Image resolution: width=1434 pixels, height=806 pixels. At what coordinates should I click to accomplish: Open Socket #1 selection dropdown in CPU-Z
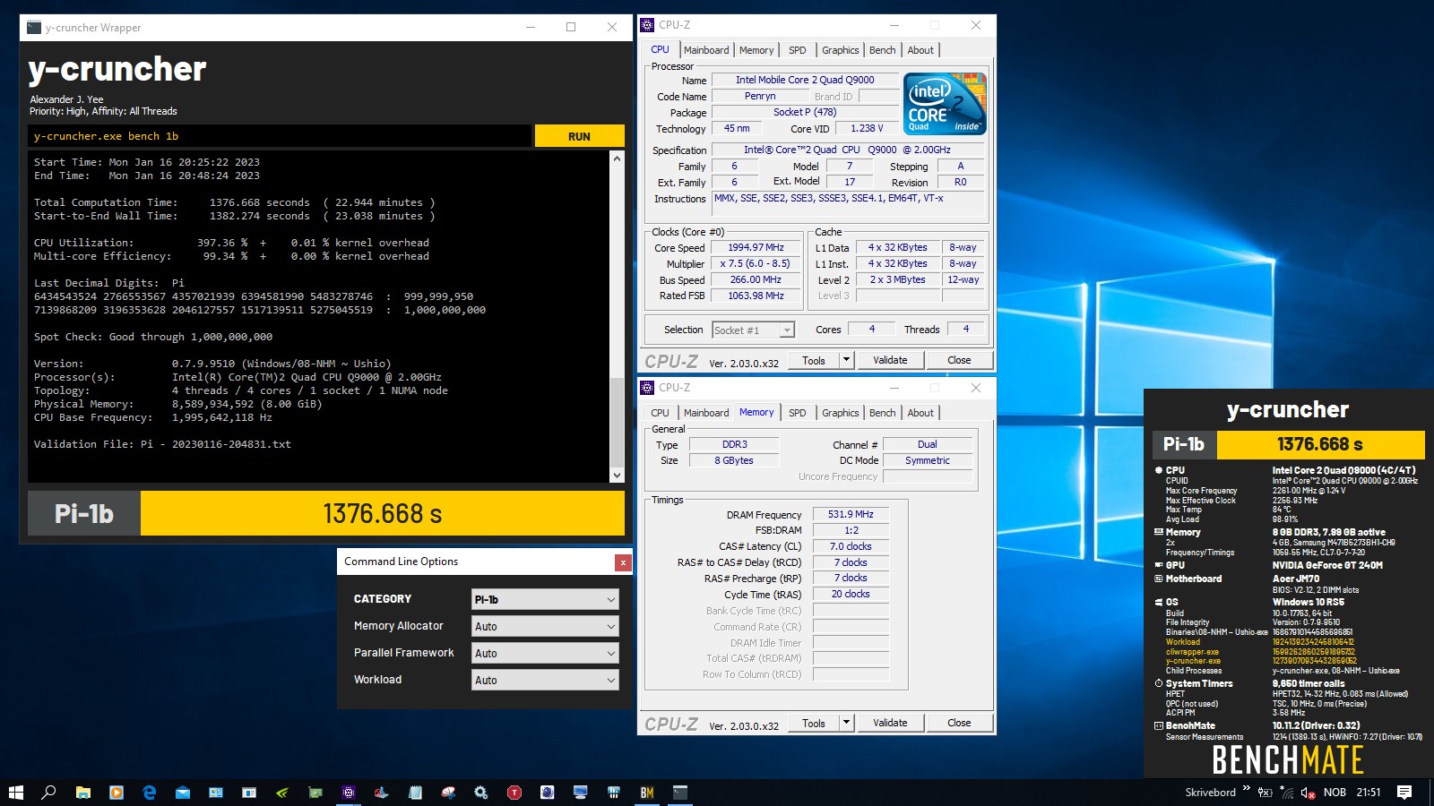pyautogui.click(x=753, y=330)
